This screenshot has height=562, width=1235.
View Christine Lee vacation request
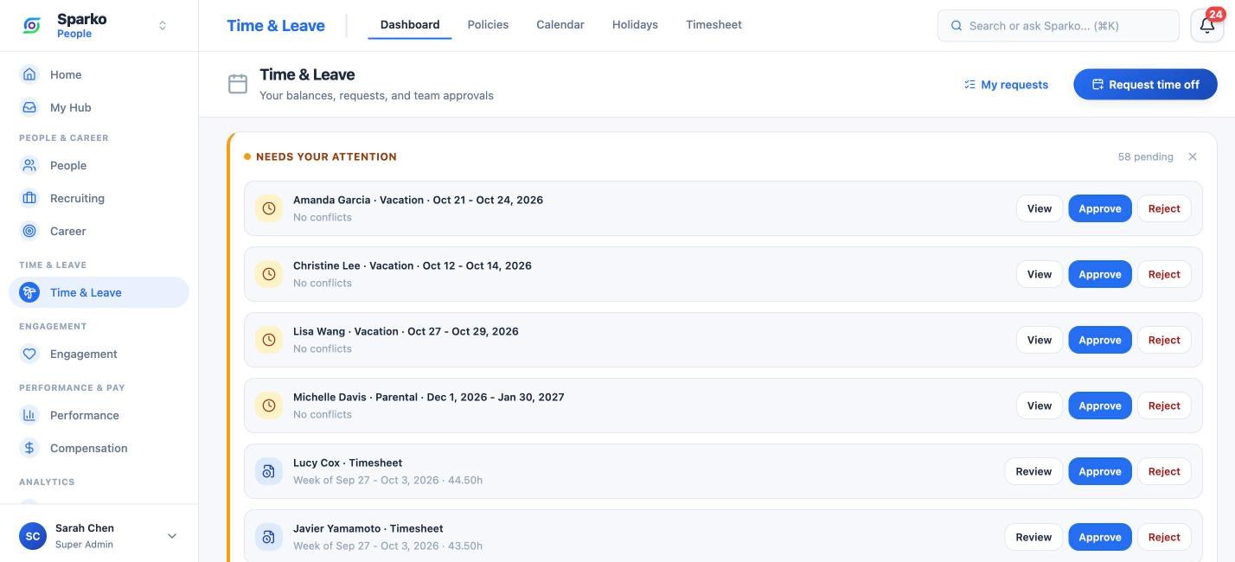[x=1040, y=274]
